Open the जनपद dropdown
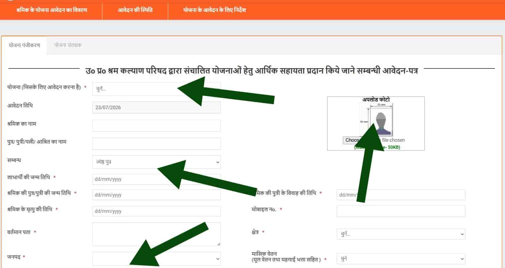505x268 pixels. click(x=157, y=259)
